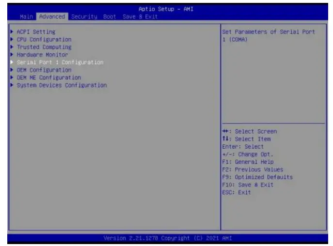The height and width of the screenshot is (246, 333).
Task: Click the 'ESC: Exit' hint
Action: tap(237, 193)
